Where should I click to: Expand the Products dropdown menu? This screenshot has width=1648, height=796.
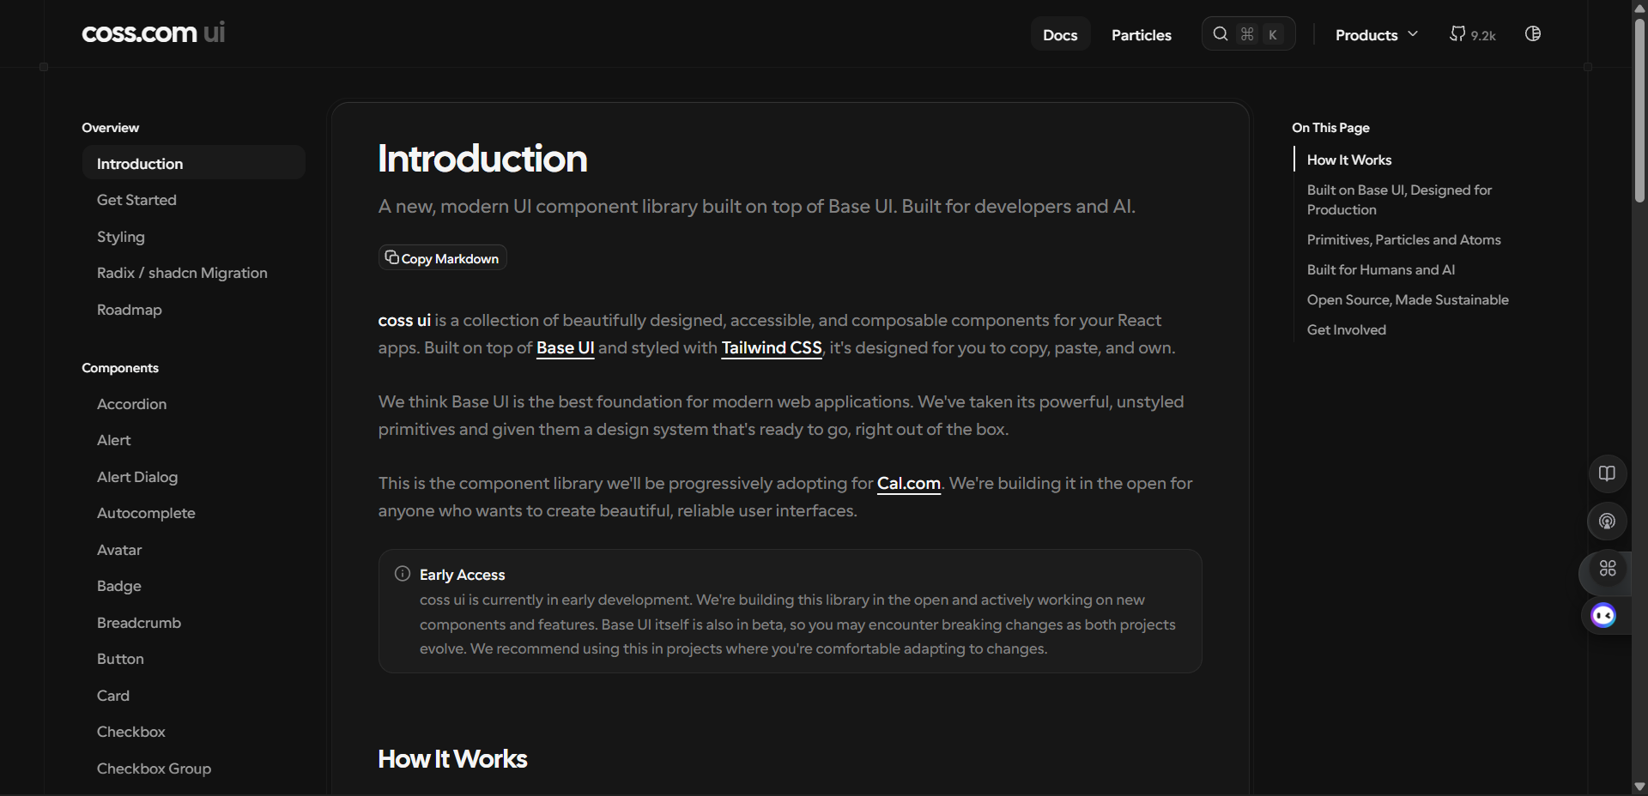(1376, 35)
